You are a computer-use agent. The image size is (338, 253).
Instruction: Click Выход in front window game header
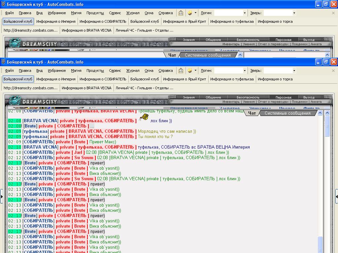[x=309, y=98]
